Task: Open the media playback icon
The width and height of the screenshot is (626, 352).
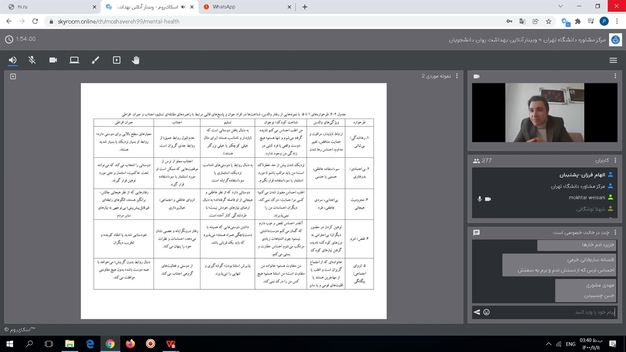Action: pyautogui.click(x=116, y=60)
